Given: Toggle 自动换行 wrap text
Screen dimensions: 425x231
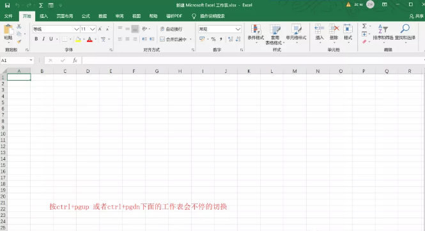Looking at the screenshot, I should (171, 29).
